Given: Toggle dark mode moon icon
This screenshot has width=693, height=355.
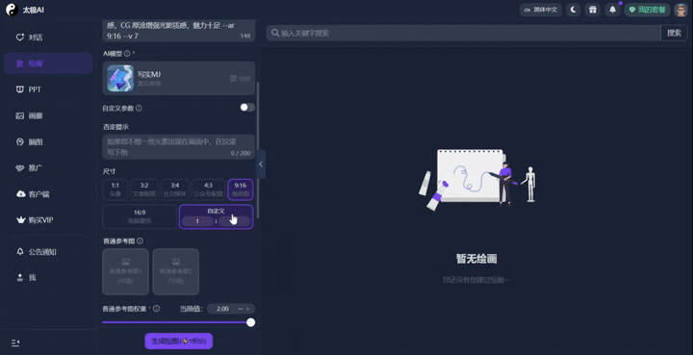Looking at the screenshot, I should [x=574, y=10].
